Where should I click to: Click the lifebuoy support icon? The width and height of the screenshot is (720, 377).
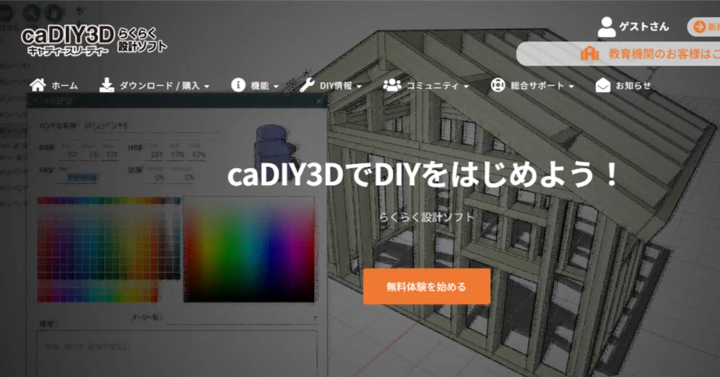coord(498,86)
